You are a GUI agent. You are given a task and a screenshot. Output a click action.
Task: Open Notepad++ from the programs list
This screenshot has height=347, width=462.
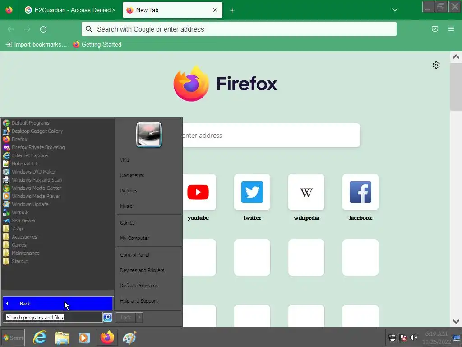coord(24,164)
